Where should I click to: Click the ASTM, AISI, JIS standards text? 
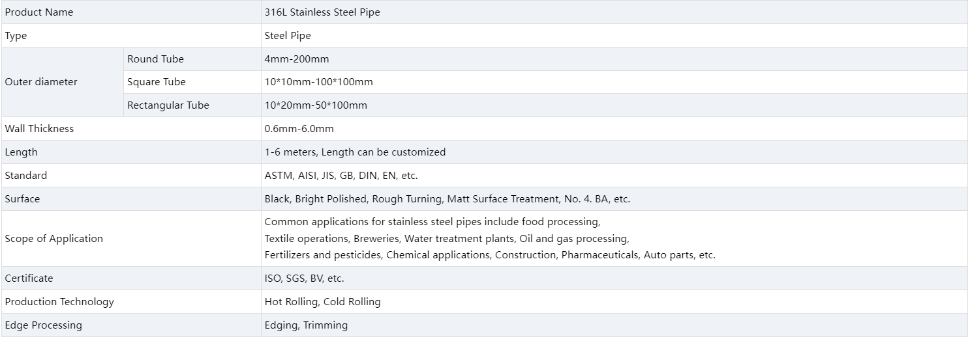341,176
